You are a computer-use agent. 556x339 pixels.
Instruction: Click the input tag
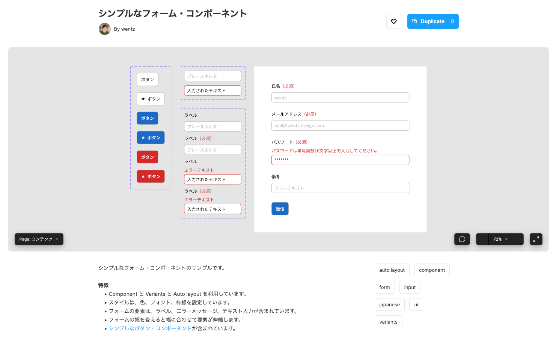(410, 287)
